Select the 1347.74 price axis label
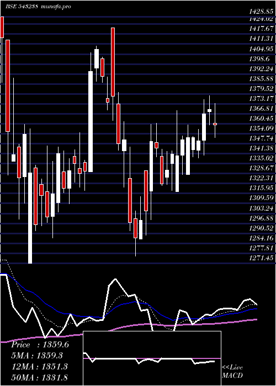 coord(261,138)
